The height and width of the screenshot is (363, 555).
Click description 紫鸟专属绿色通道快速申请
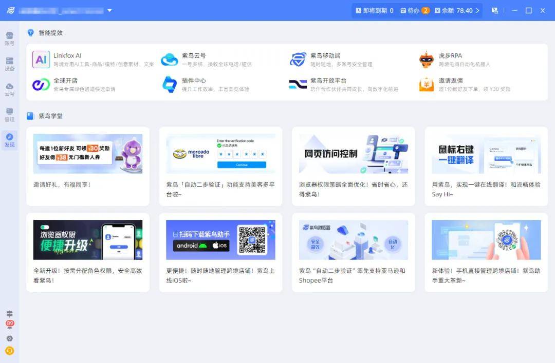pos(84,89)
